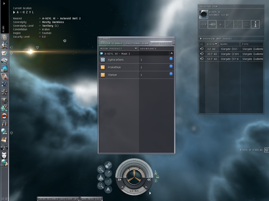Open People & Places from the Neocom
Image resolution: width=269 pixels, height=201 pixels.
4,45
